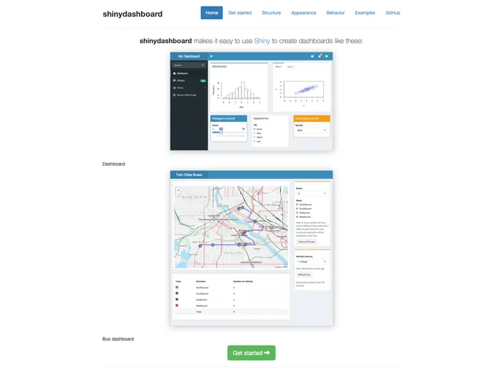Open the notifications icon in dashboard header
The width and height of the screenshot is (503, 374).
320,56
